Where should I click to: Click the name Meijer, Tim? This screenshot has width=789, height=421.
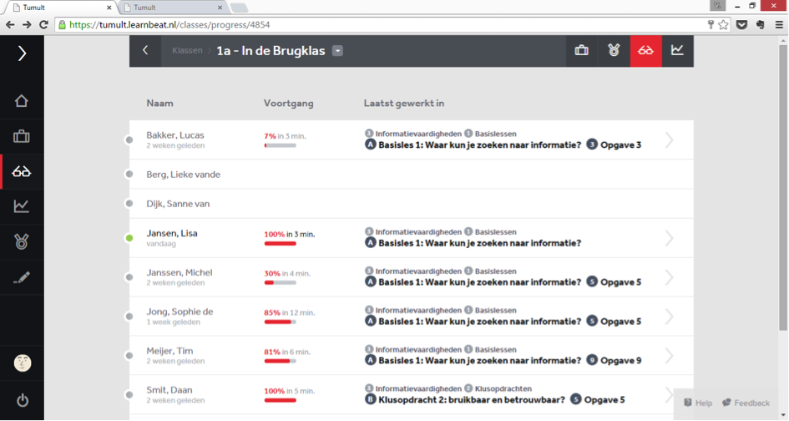(x=169, y=351)
